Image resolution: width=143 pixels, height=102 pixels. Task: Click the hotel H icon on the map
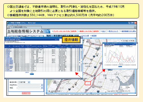click(55, 82)
